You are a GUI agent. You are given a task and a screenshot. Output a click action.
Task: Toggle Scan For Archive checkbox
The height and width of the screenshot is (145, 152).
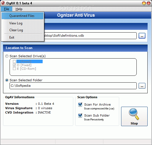(80, 105)
